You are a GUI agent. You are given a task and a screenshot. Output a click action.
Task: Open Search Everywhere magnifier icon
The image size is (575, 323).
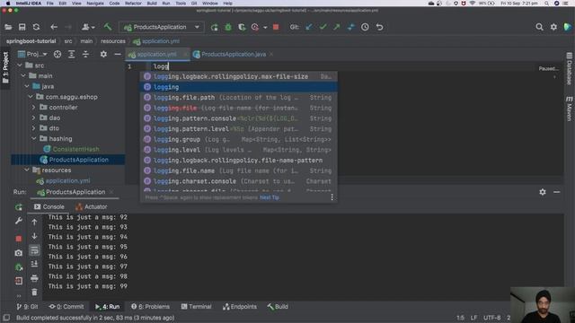coord(539,27)
